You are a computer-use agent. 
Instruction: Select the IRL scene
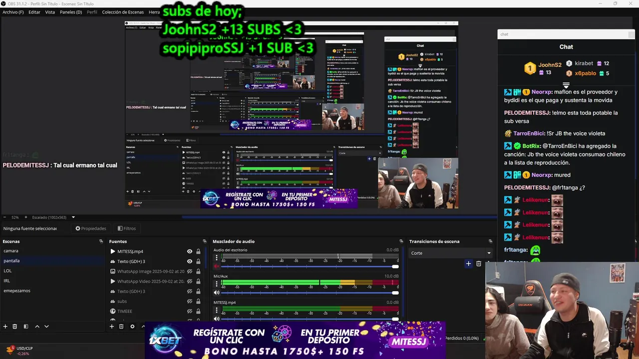52,281
